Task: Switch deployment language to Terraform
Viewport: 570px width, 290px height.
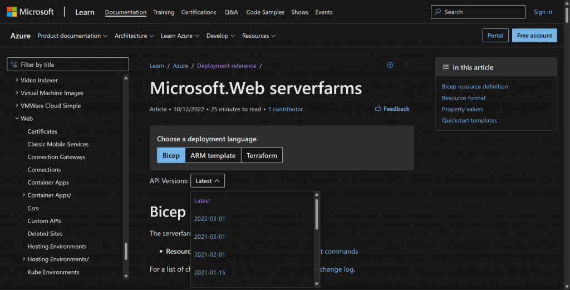Action: (x=262, y=155)
